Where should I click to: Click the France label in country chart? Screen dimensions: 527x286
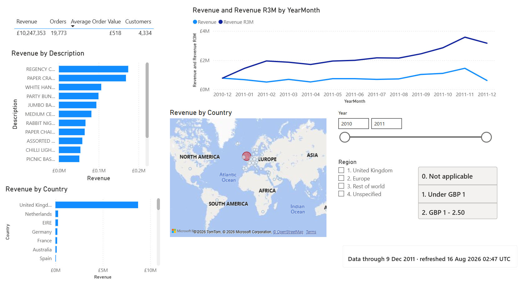click(44, 240)
